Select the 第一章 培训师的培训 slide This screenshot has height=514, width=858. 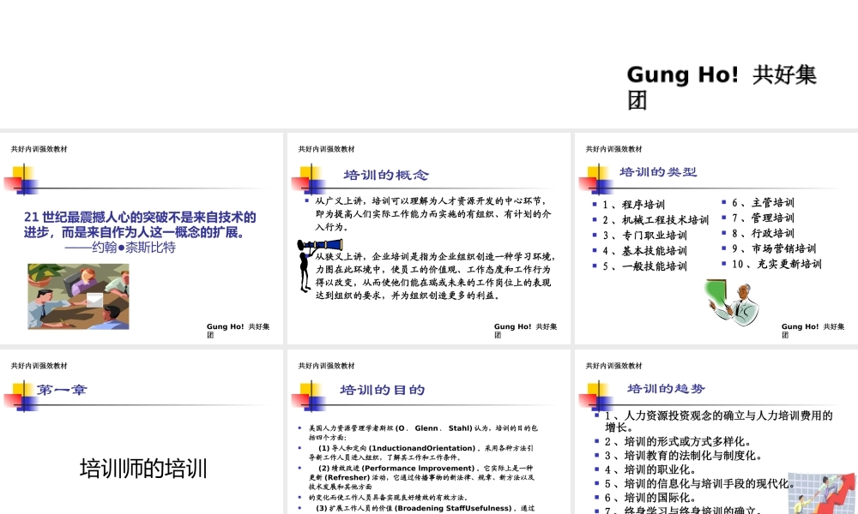pos(142,432)
